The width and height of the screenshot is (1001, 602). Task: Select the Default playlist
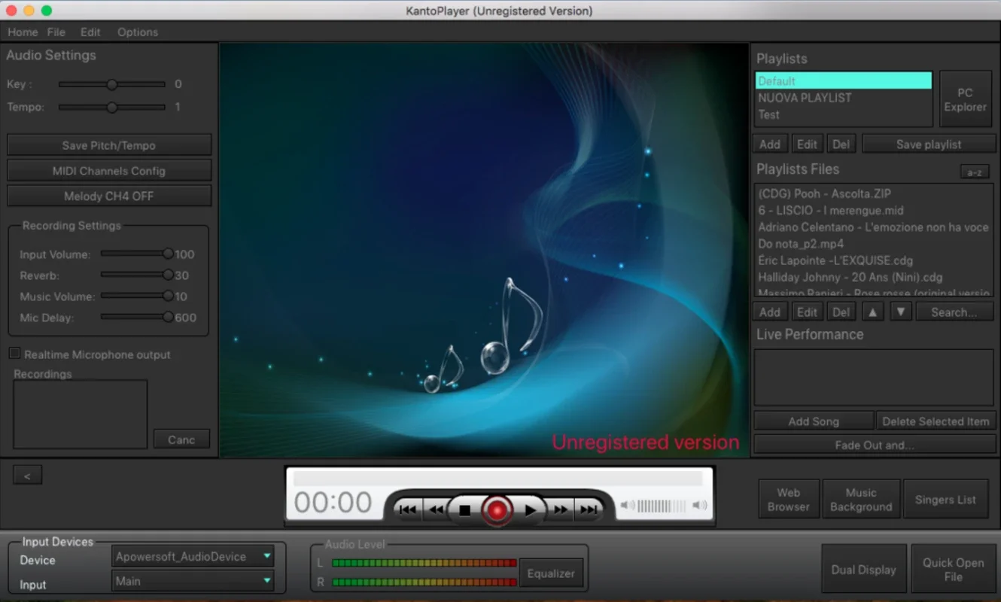pyautogui.click(x=844, y=81)
